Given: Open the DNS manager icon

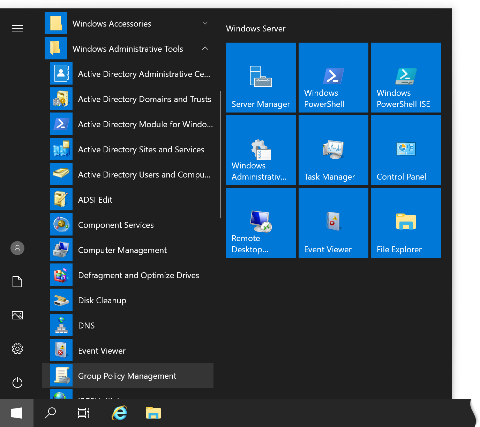Looking at the screenshot, I should (61, 325).
